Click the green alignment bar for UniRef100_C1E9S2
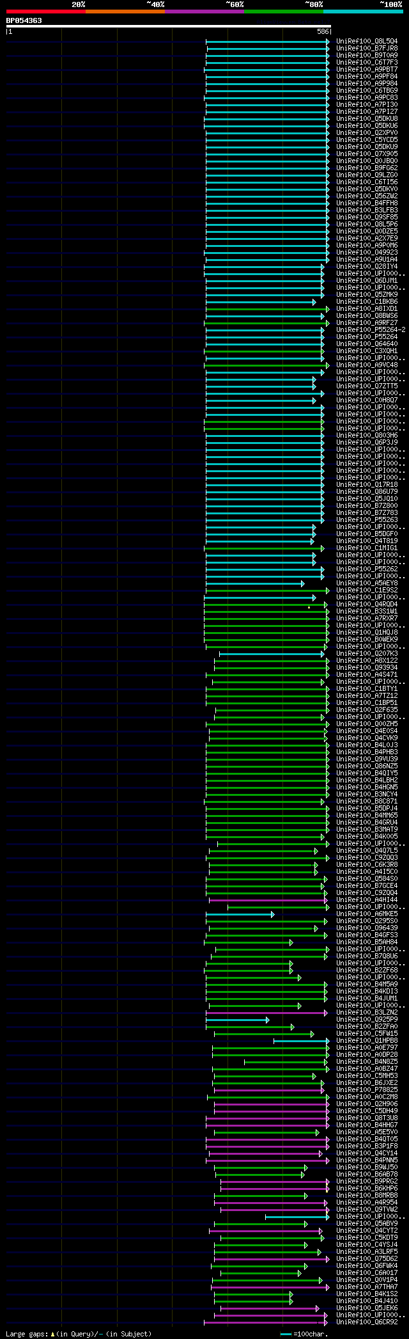 (267, 590)
